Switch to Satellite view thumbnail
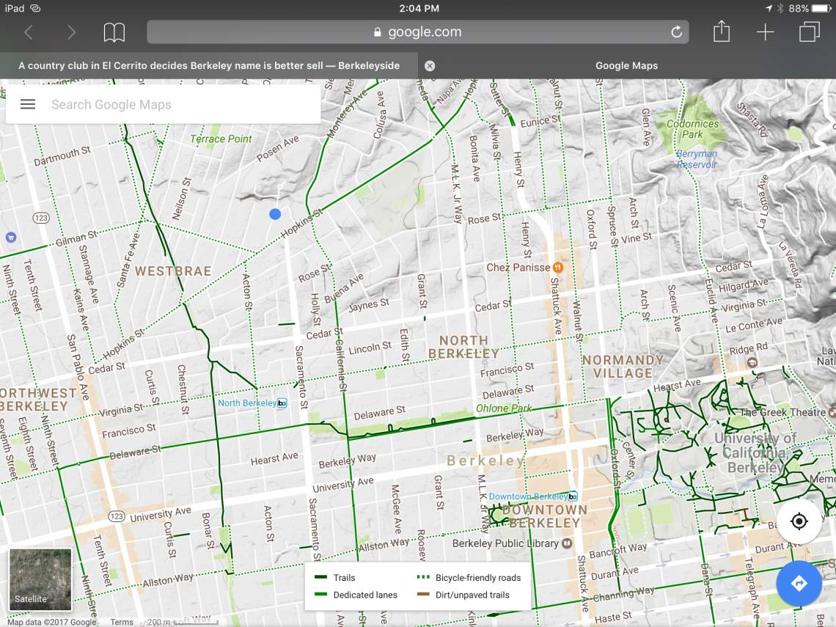This screenshot has height=627, width=836. click(x=40, y=579)
